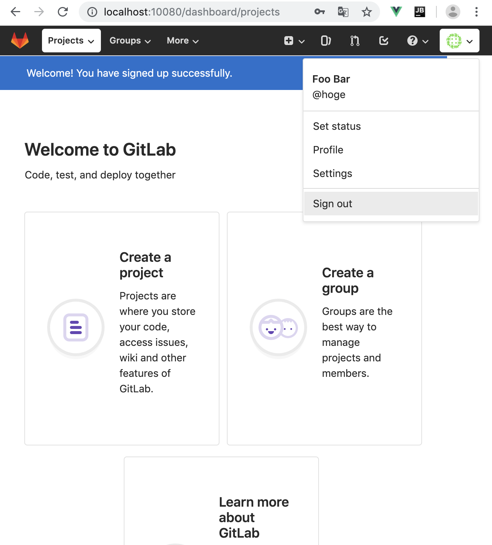Expand the chevron beside the plus icon
This screenshot has height=545, width=492.
pos(302,41)
